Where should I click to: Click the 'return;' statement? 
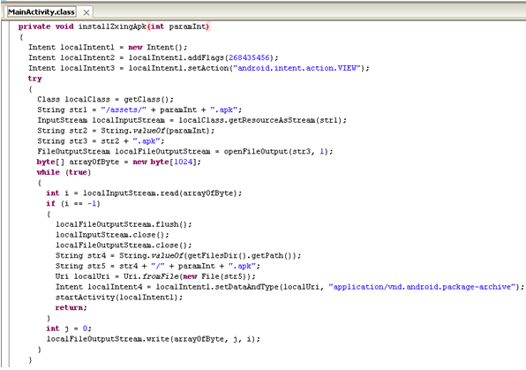71,307
